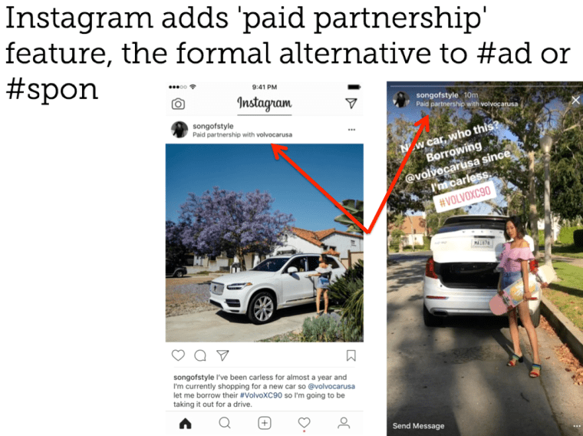This screenshot has width=583, height=436.
Task: Open story options three-dot menu
Action: coord(577,426)
